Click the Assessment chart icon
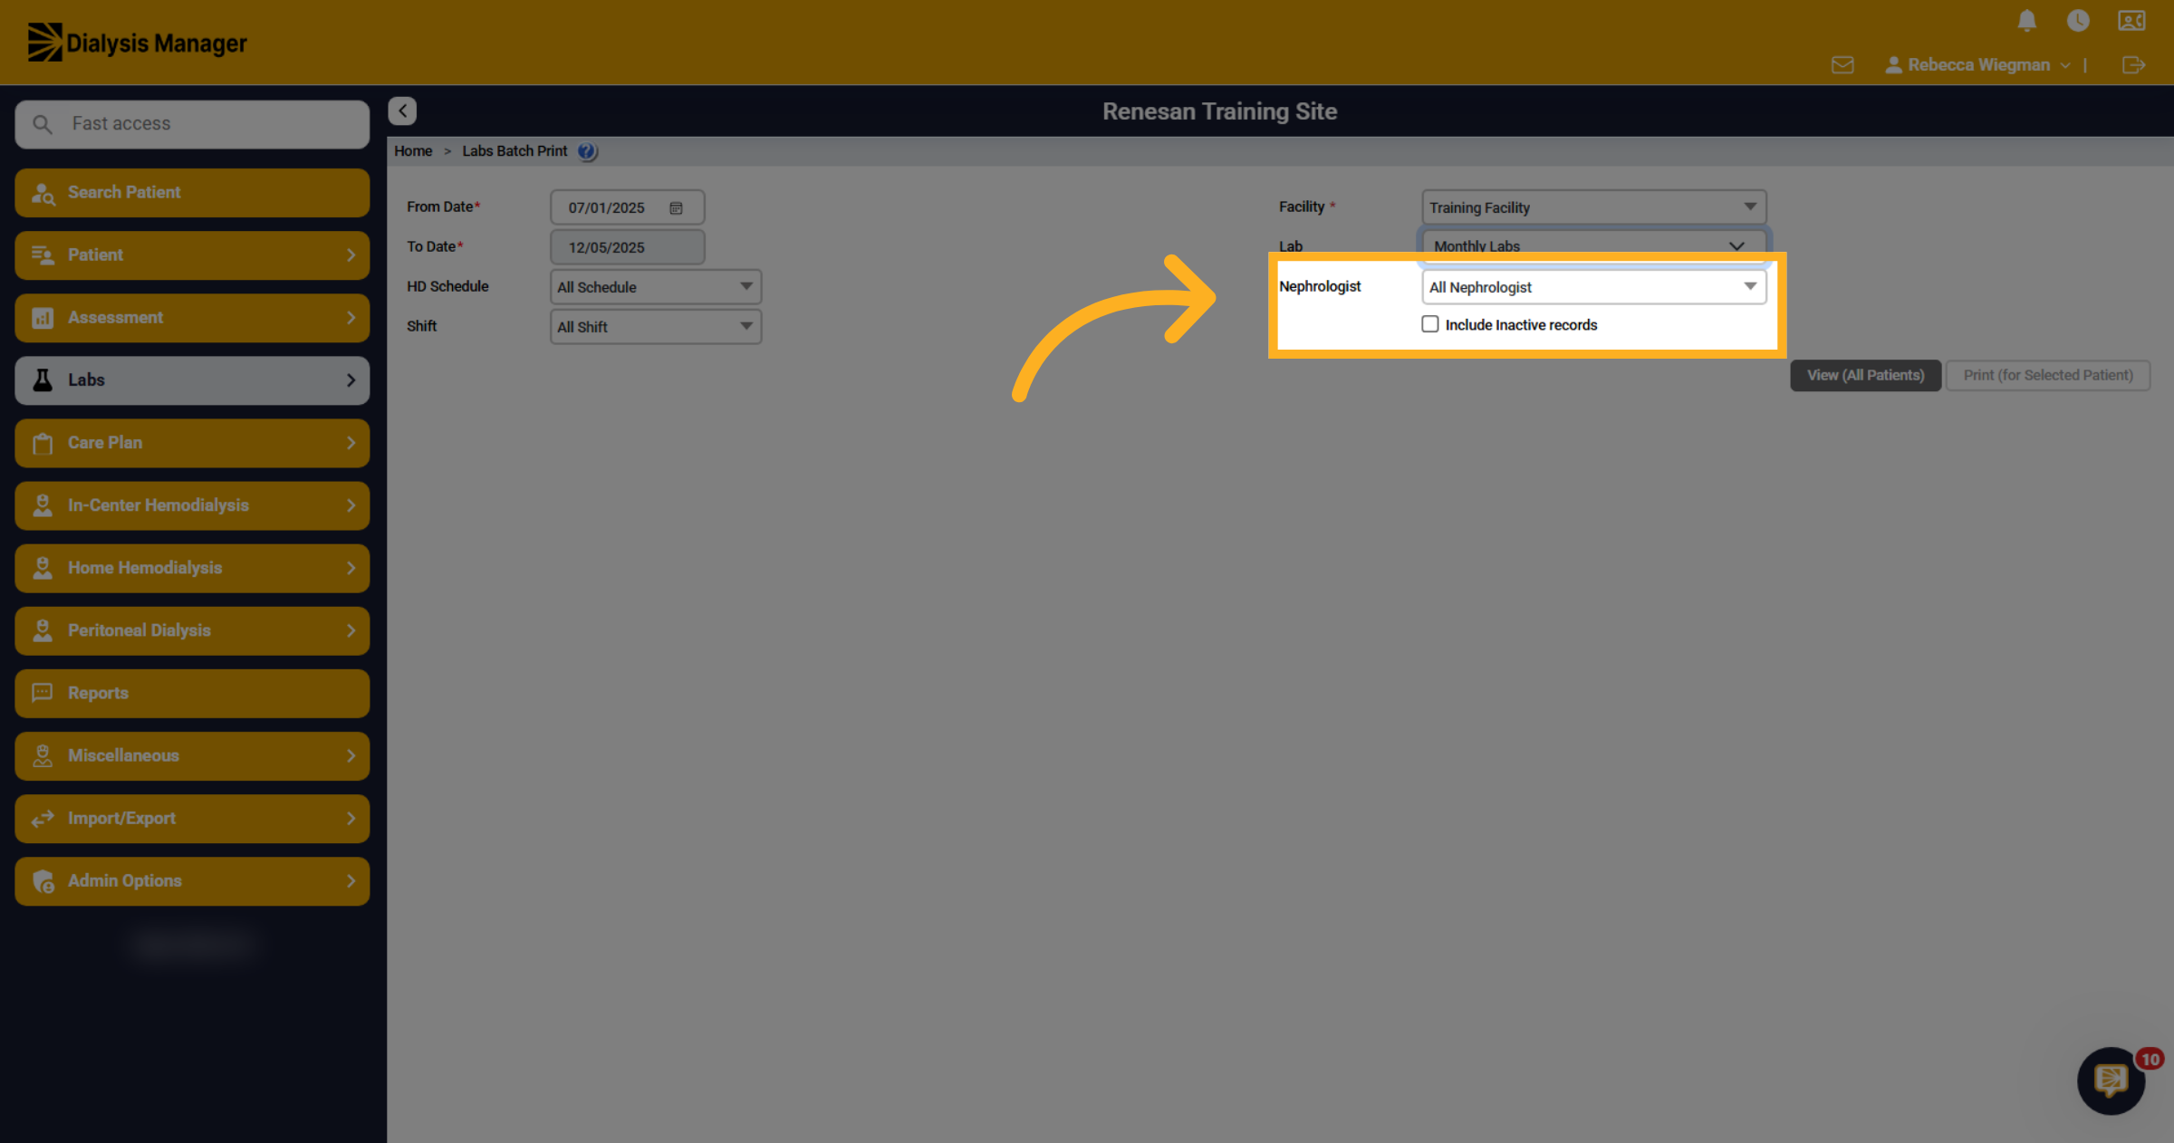This screenshot has height=1143, width=2174. (x=43, y=318)
